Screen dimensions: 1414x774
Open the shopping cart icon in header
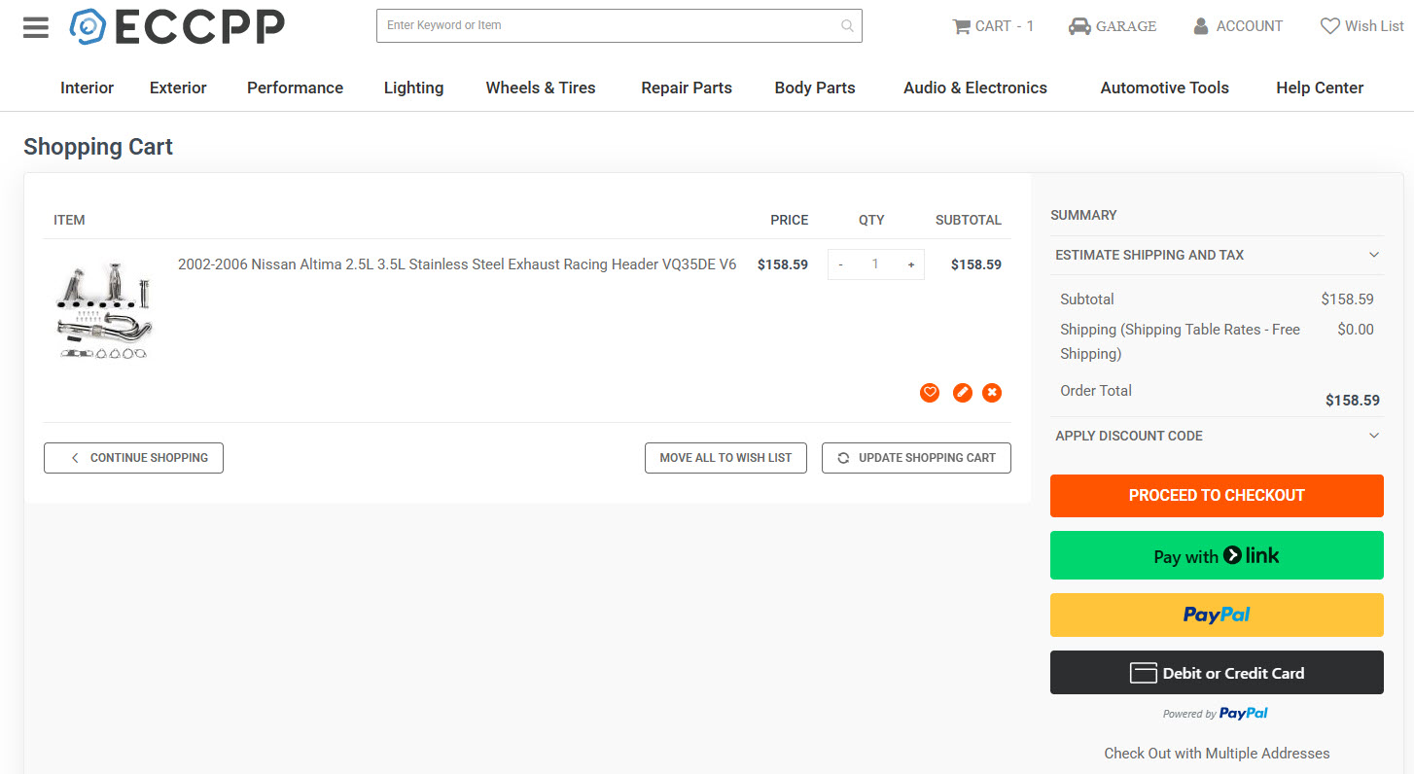961,27
